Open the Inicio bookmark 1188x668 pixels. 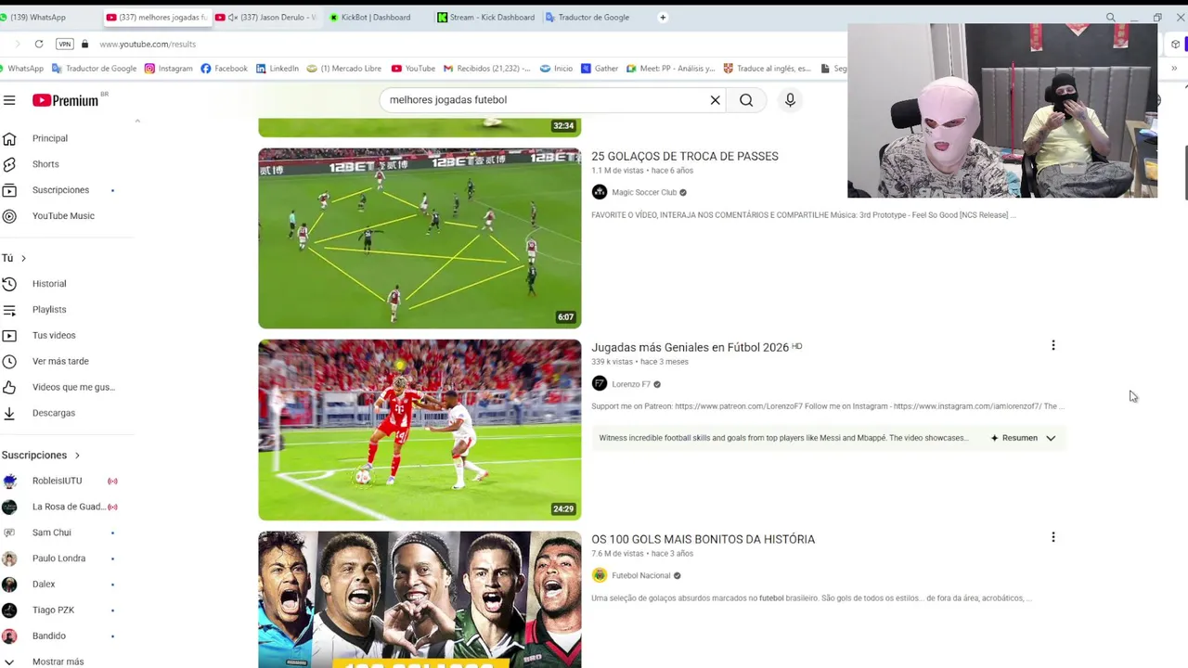click(x=556, y=68)
